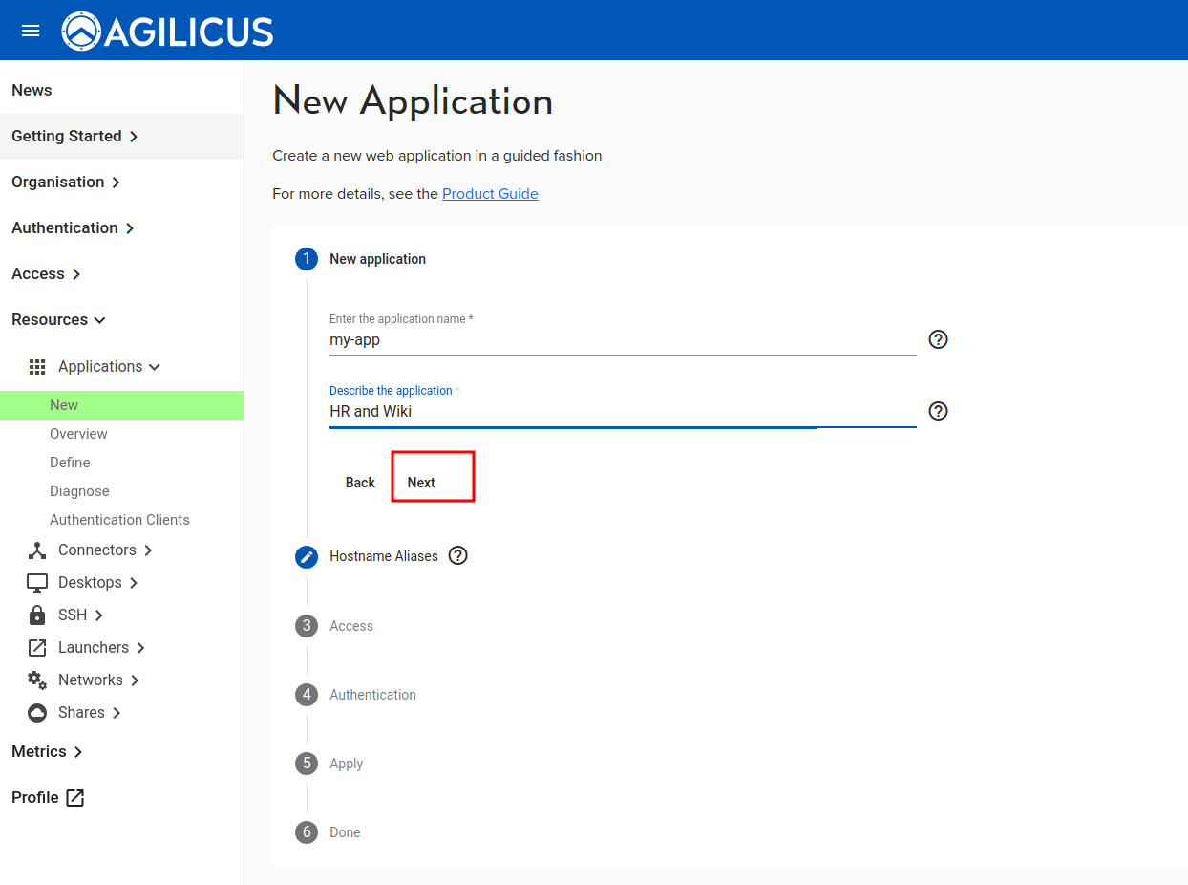Screen dimensions: 1188x885
Task: Click the application name input field
Action: pyautogui.click(x=621, y=340)
